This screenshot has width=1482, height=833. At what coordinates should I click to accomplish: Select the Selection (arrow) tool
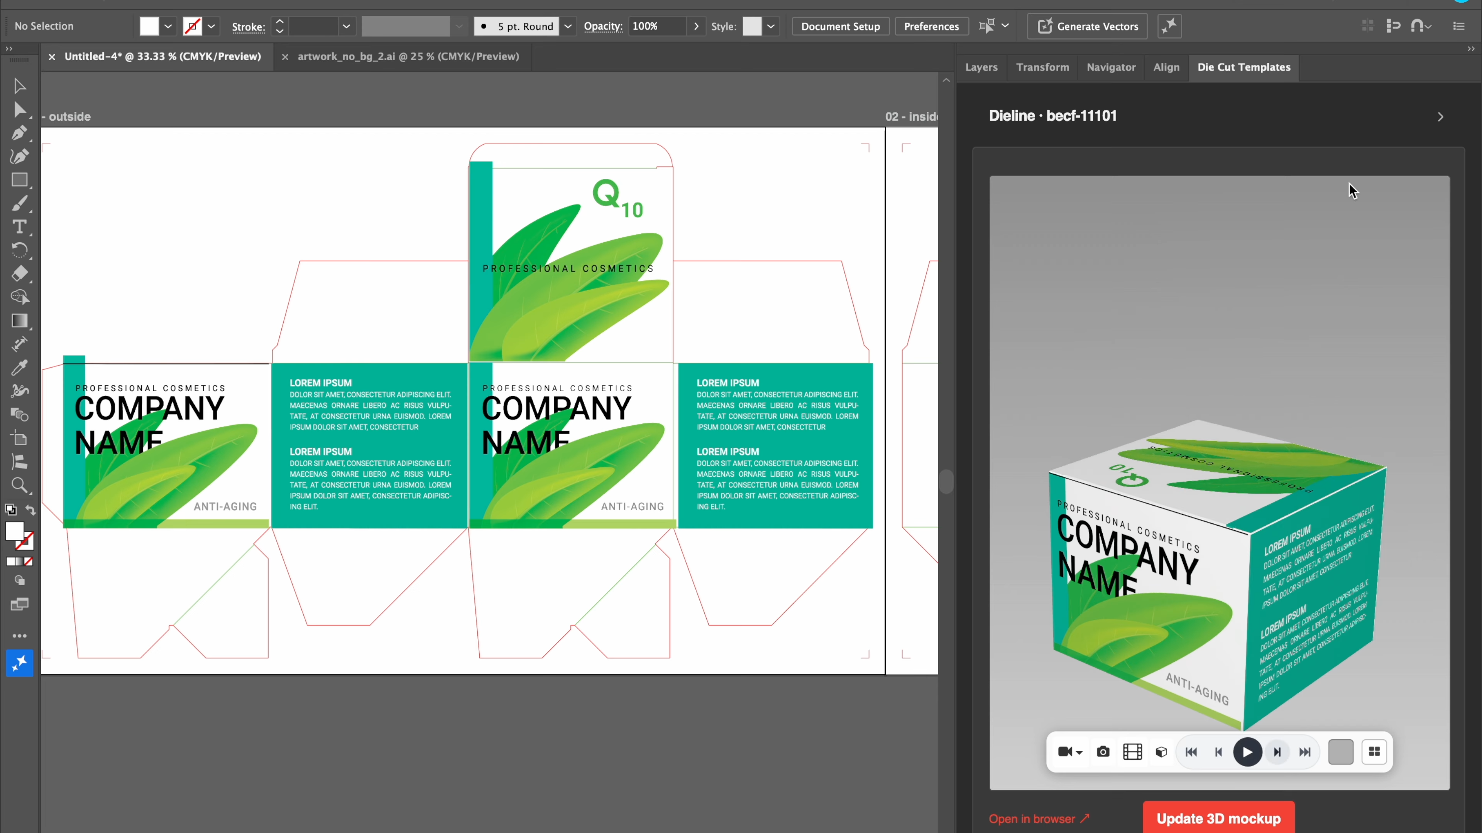click(19, 86)
